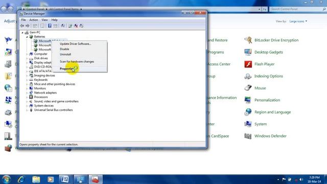The image size is (327, 184).
Task: Open the View by Large icons dropdown
Action: click(x=298, y=21)
